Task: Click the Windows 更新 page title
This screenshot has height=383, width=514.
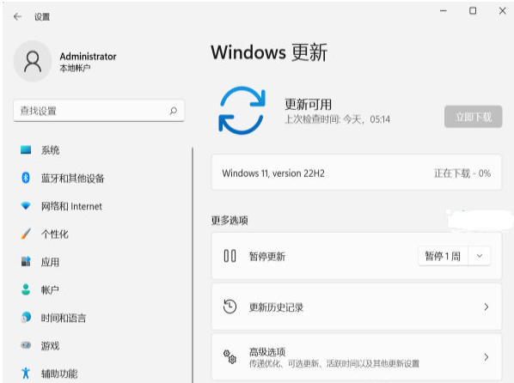Action: pyautogui.click(x=269, y=52)
